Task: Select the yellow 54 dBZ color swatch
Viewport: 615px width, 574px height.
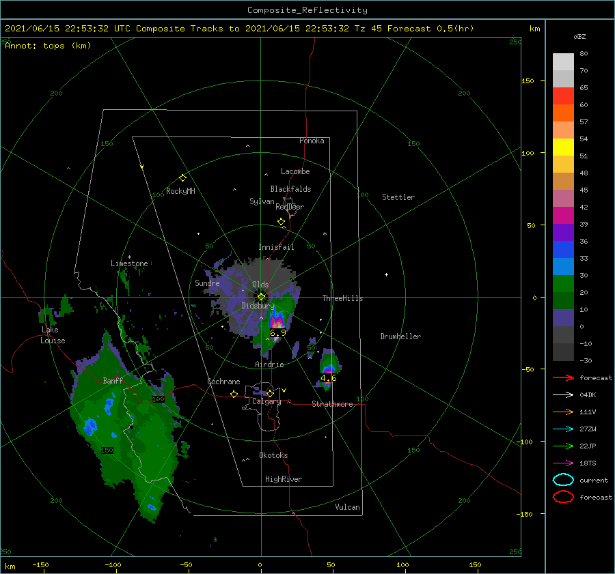Action: point(563,147)
